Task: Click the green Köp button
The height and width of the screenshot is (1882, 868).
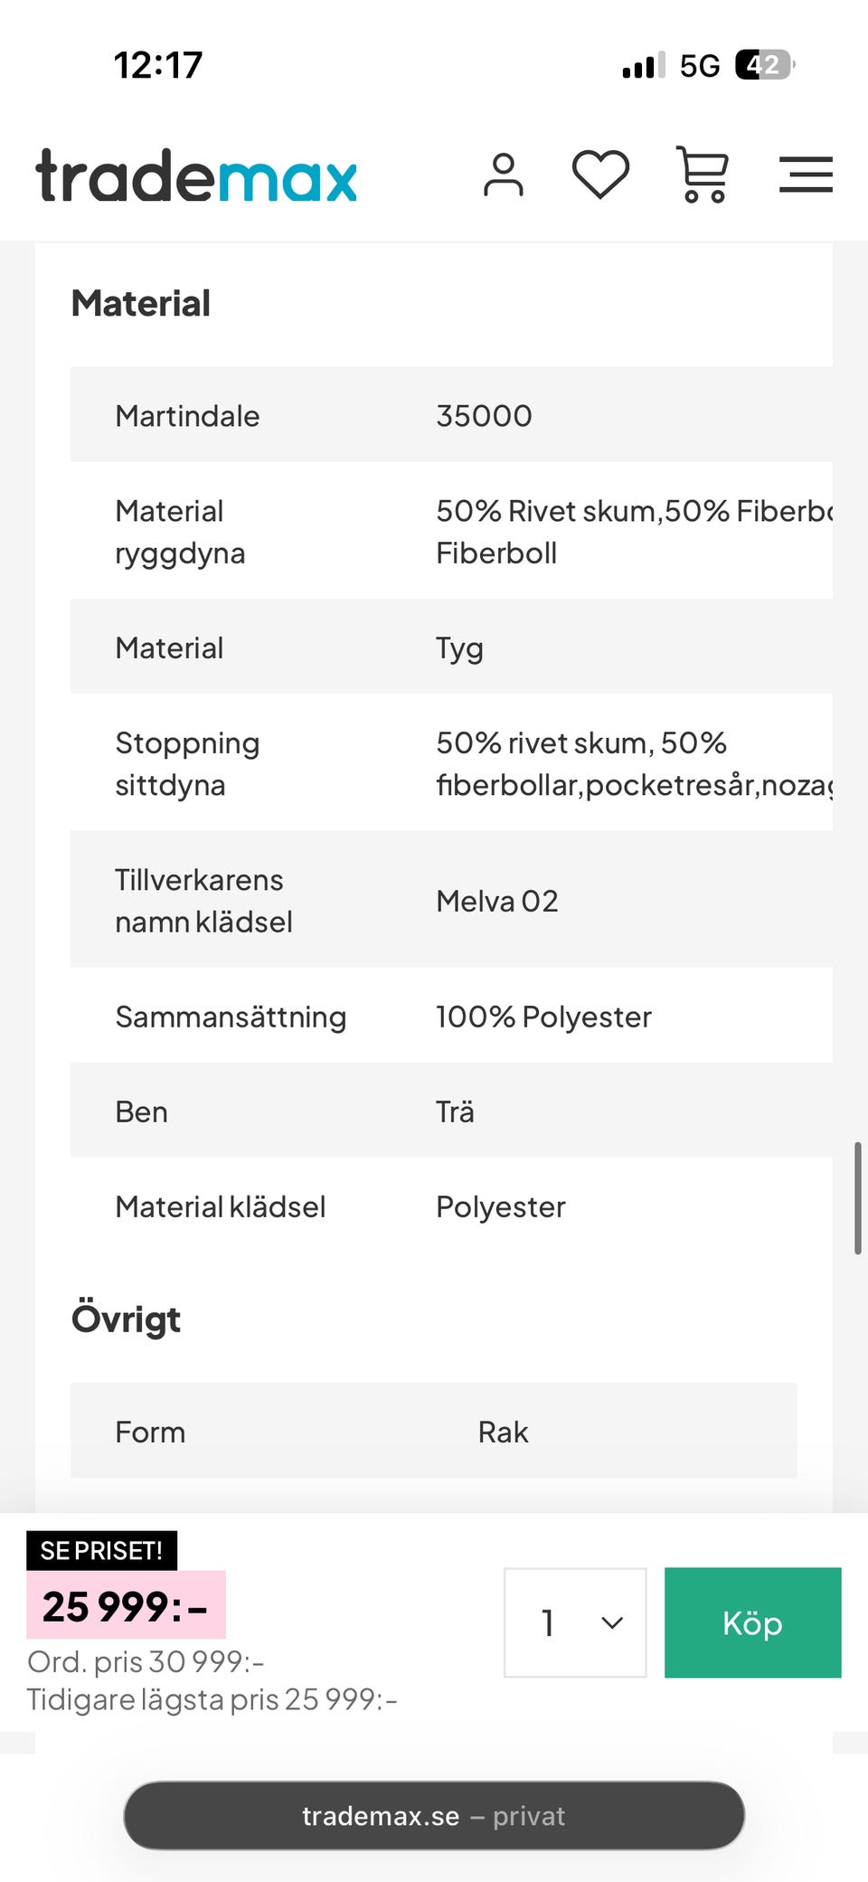Action: [x=752, y=1622]
